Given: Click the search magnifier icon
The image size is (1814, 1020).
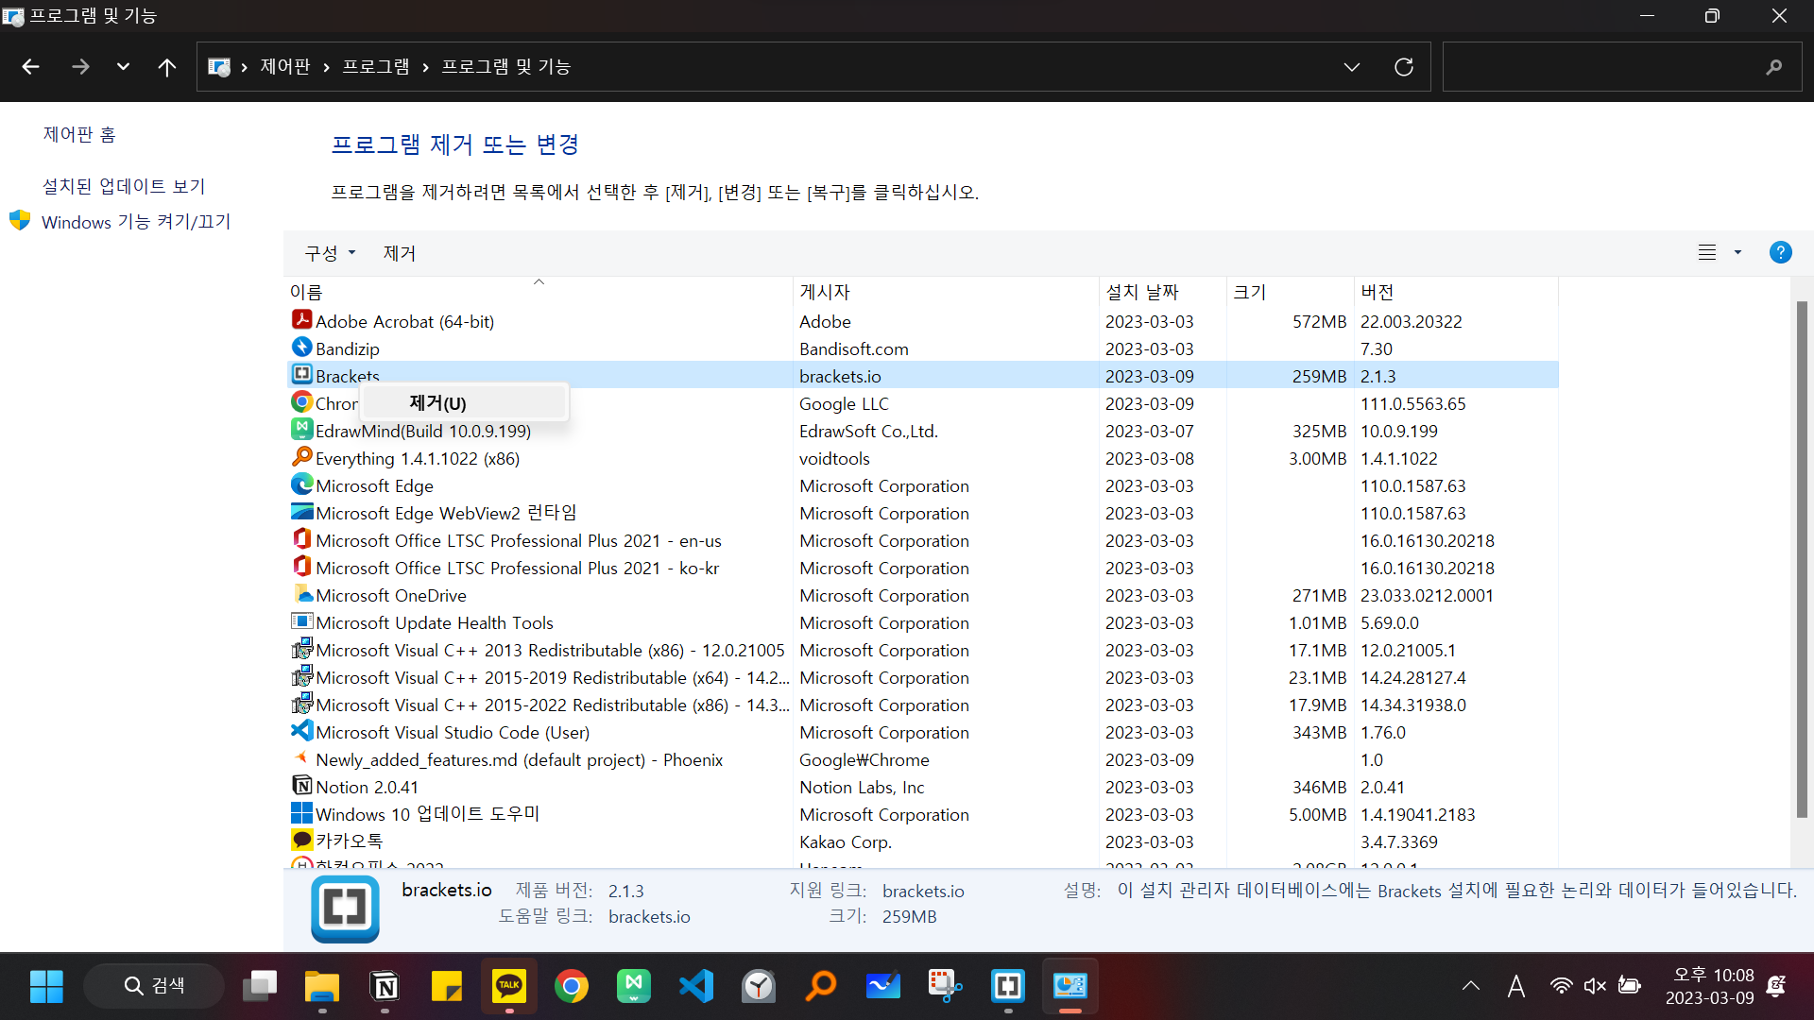Looking at the screenshot, I should [1774, 67].
